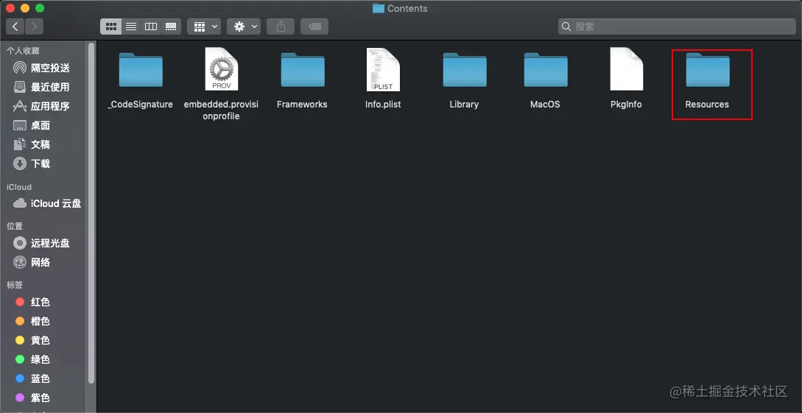Viewport: 802px width, 413px height.
Task: Click the iCloud cloud sidebar icon
Action: (x=19, y=203)
